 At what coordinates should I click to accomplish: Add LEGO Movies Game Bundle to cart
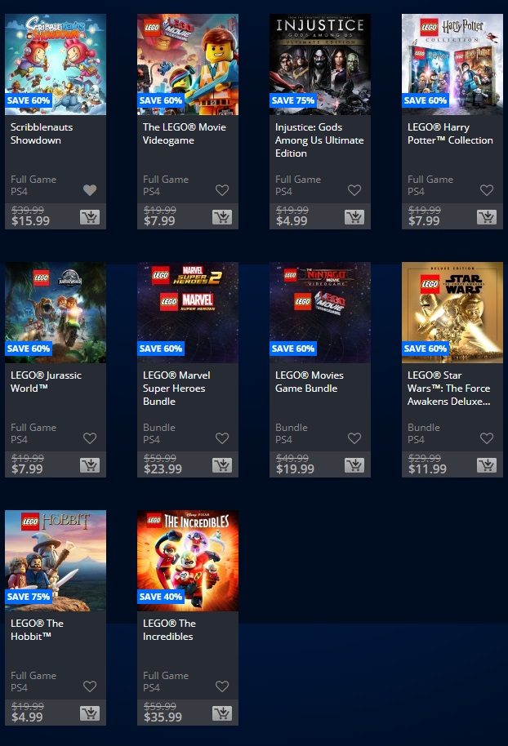pyautogui.click(x=354, y=465)
